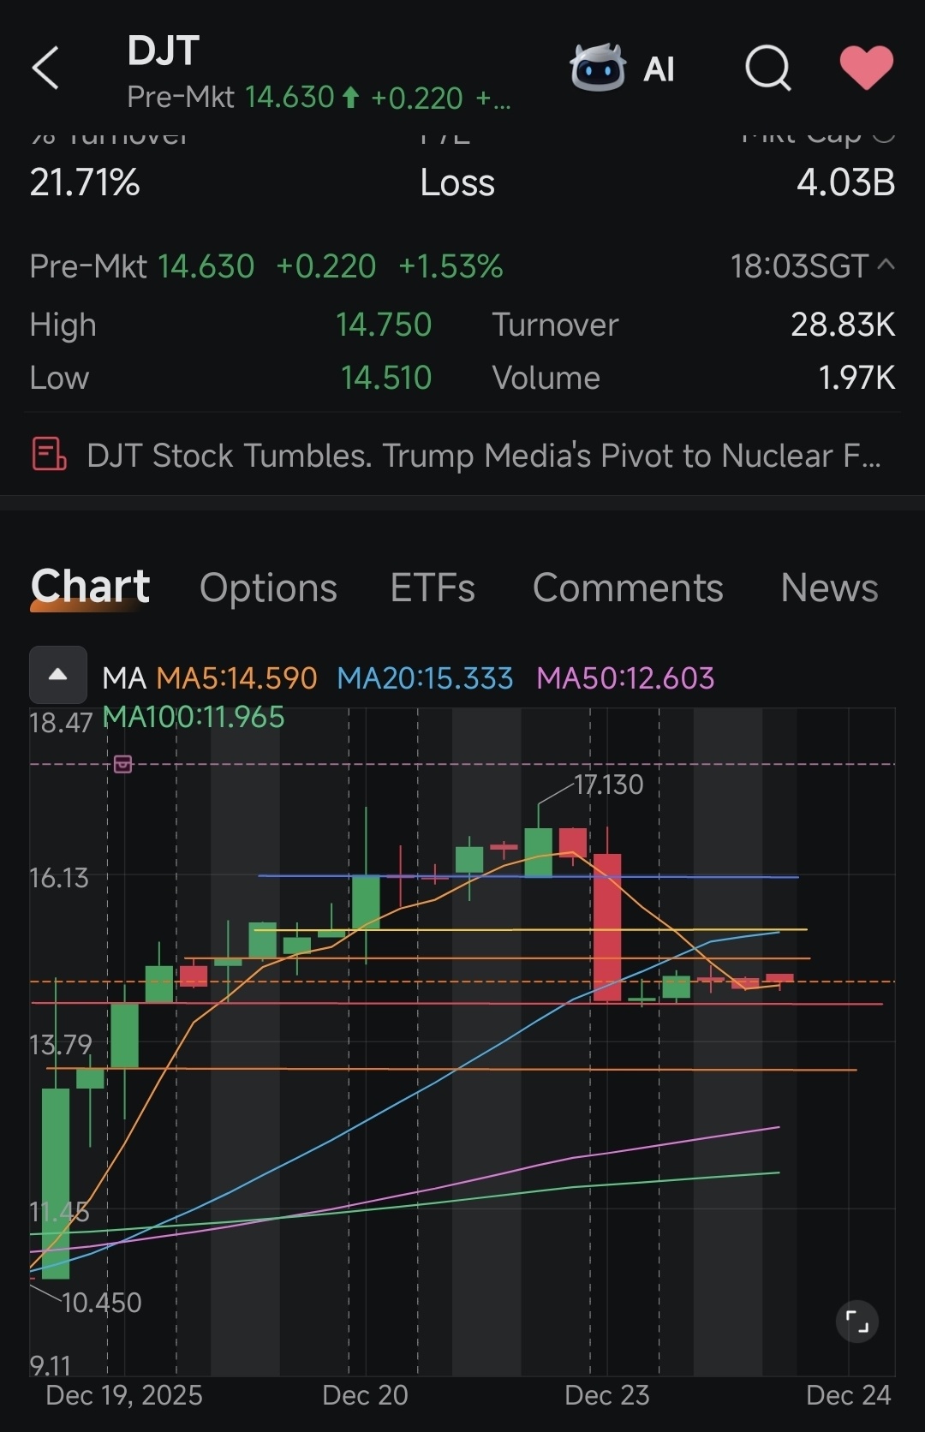Tap the 16.13 price axis label

click(x=59, y=878)
